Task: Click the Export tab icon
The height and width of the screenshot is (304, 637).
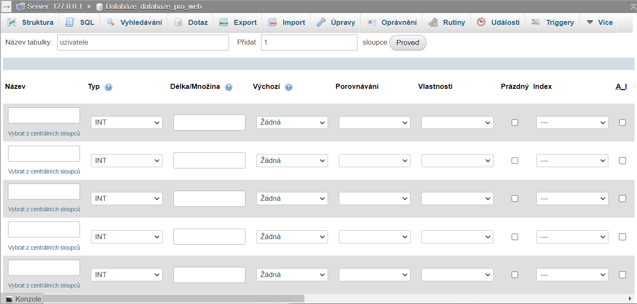Action: coord(224,22)
